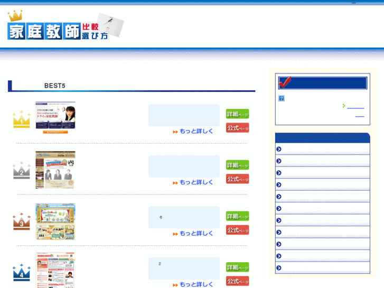Click the light blue info box containing 6
This screenshot has width=384, height=288.
coord(184,217)
